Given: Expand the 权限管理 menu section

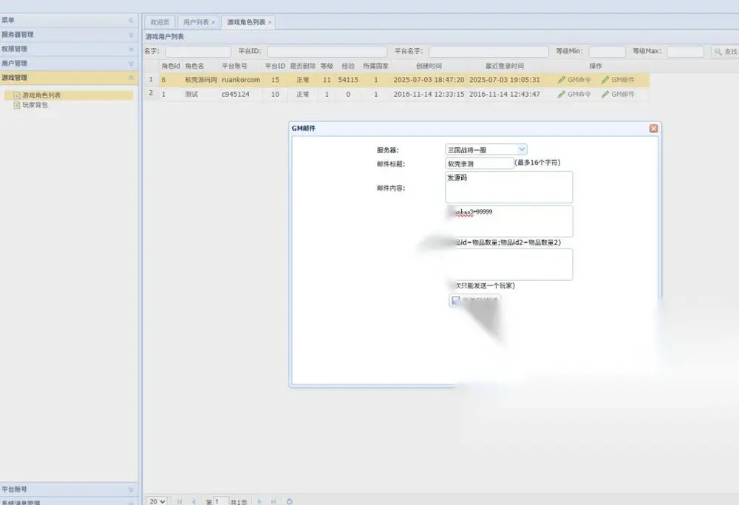Looking at the screenshot, I should coord(131,49).
